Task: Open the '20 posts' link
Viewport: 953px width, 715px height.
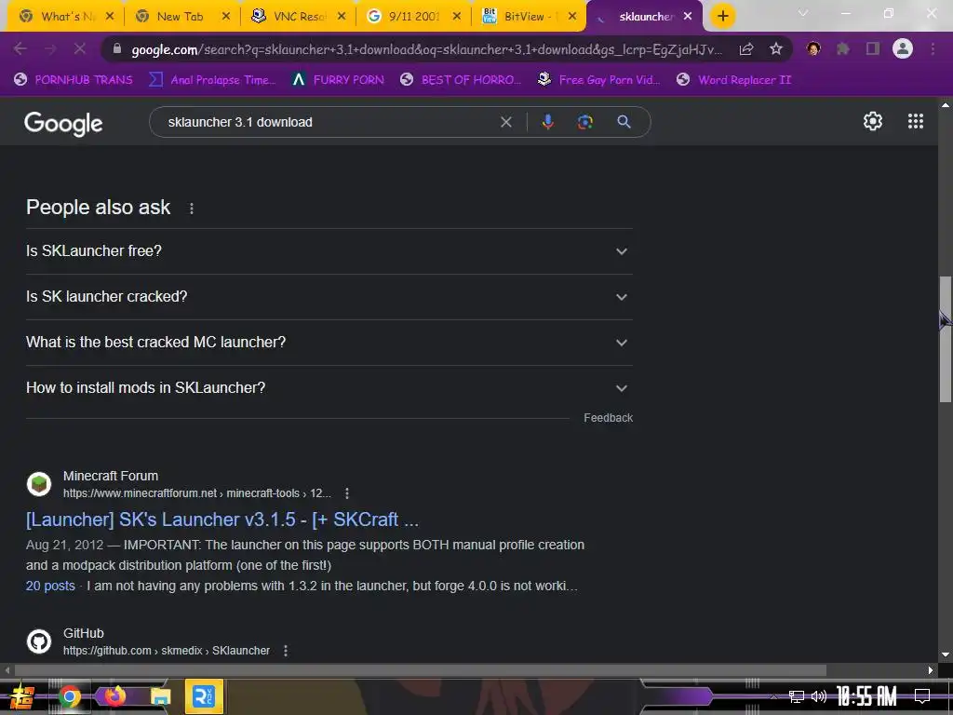Action: pyautogui.click(x=50, y=587)
